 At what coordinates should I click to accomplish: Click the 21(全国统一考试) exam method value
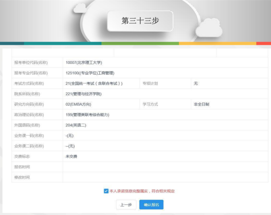[94, 83]
